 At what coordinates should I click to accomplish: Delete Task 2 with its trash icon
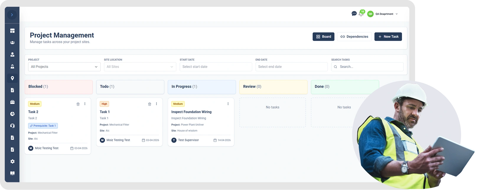click(78, 104)
